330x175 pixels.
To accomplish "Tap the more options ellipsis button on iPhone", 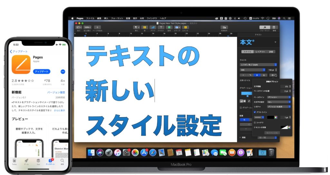I will (63, 72).
